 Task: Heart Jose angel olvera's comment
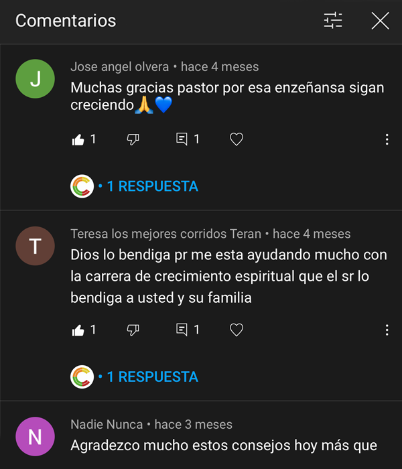(237, 139)
